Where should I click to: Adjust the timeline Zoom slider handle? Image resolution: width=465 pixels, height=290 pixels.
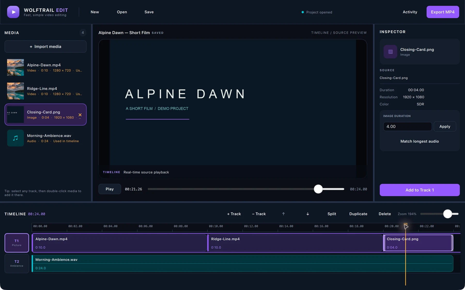click(x=447, y=214)
